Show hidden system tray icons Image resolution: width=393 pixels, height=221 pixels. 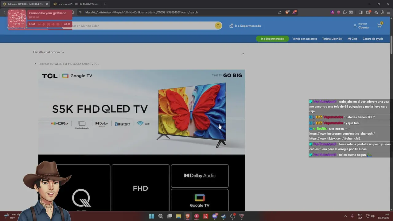[x=346, y=216]
